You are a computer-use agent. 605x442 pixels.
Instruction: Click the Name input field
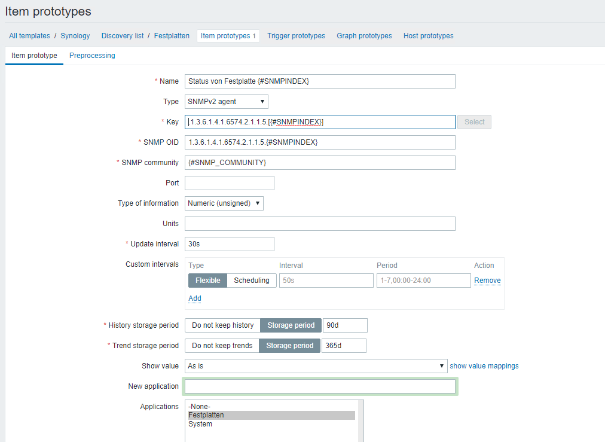pyautogui.click(x=320, y=81)
